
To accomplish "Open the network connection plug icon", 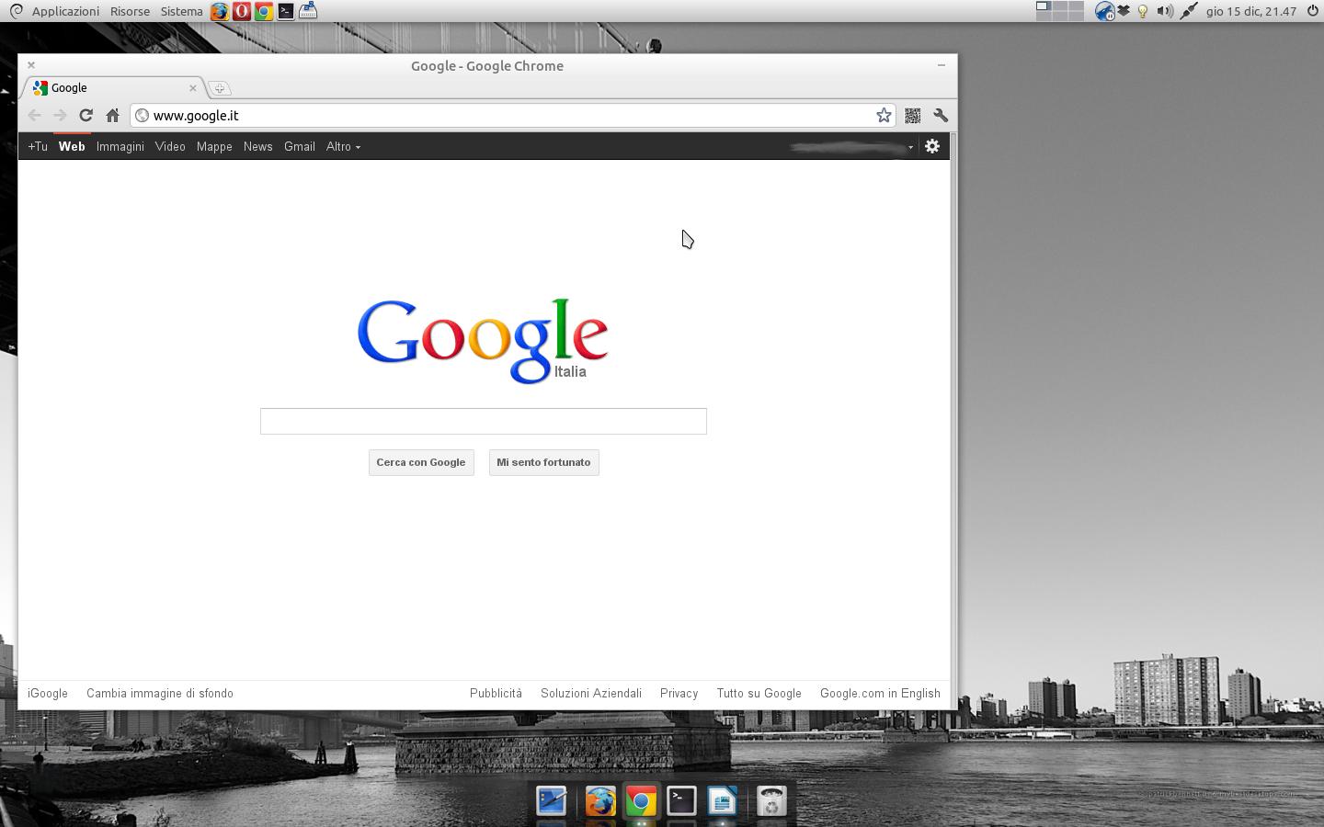I will click(x=1189, y=11).
